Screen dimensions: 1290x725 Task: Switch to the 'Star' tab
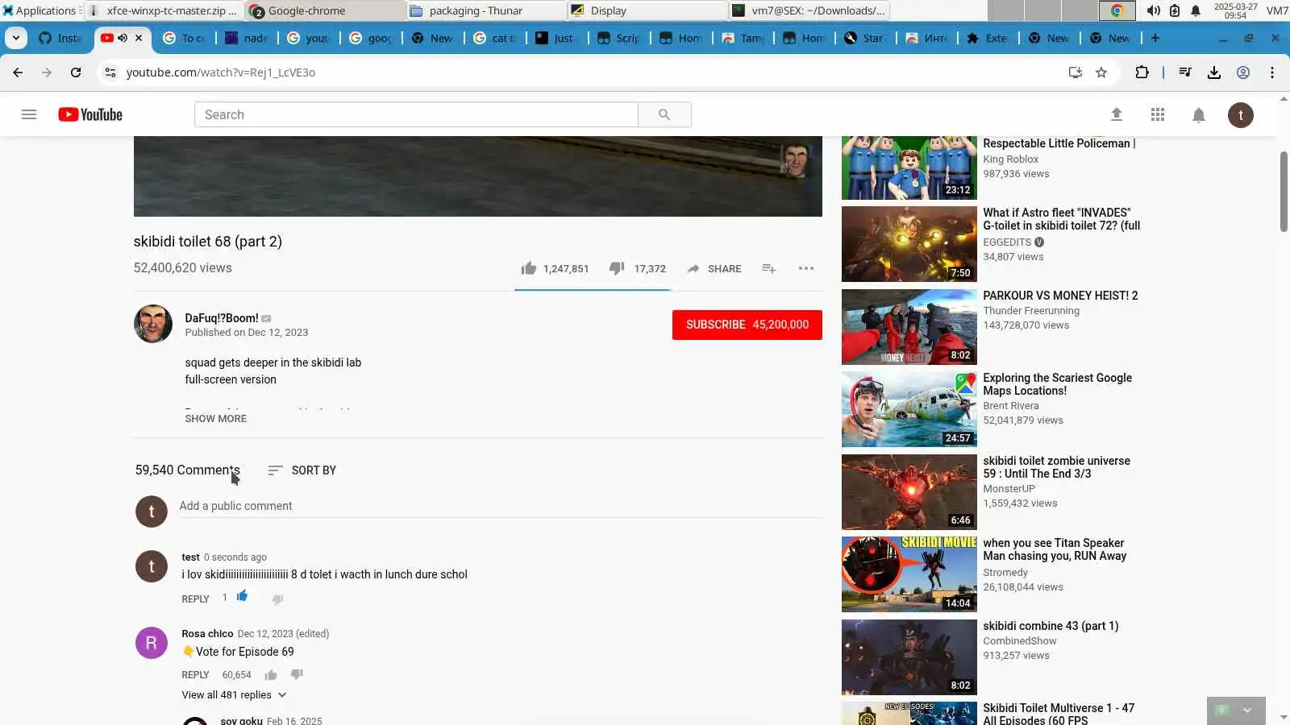pos(866,38)
